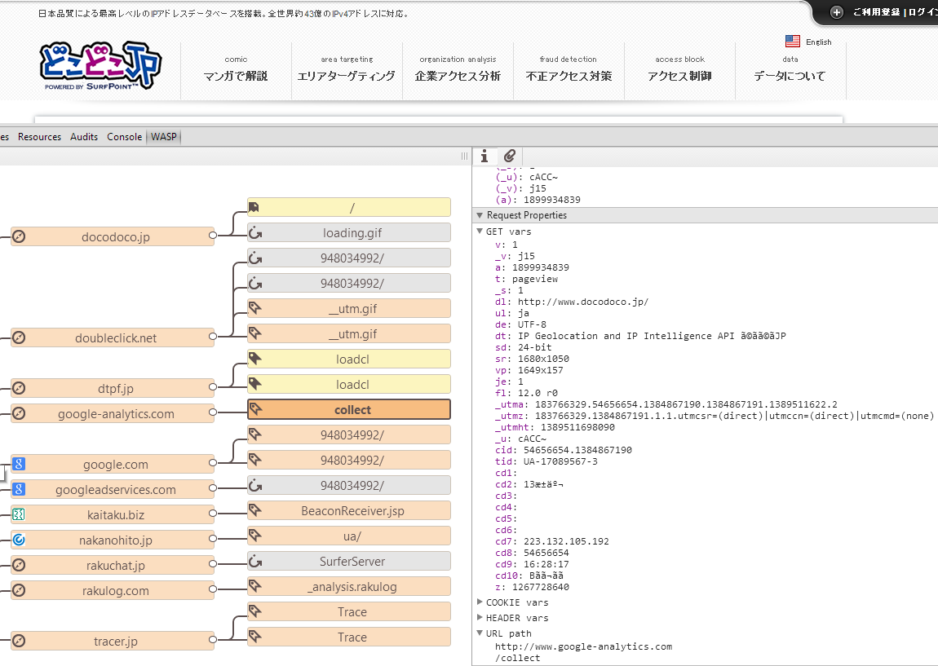Select the loading.gif request node
The width and height of the screenshot is (938, 666).
349,232
